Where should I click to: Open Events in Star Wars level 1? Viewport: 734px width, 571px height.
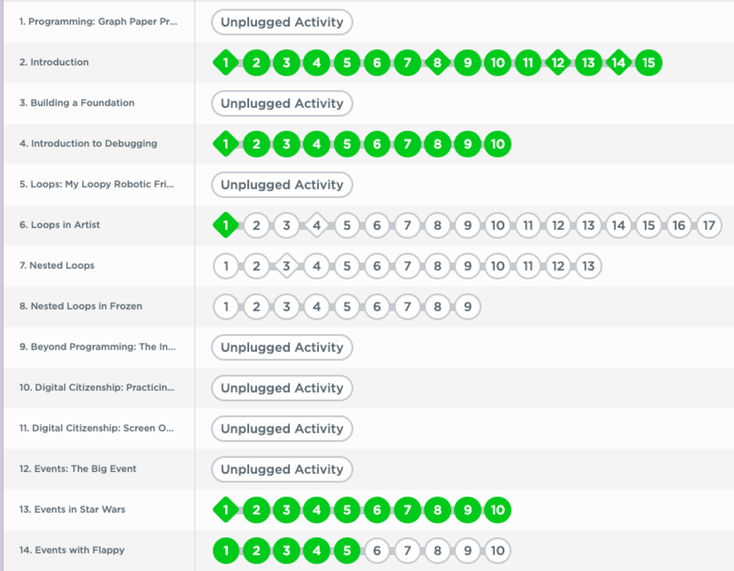226,510
